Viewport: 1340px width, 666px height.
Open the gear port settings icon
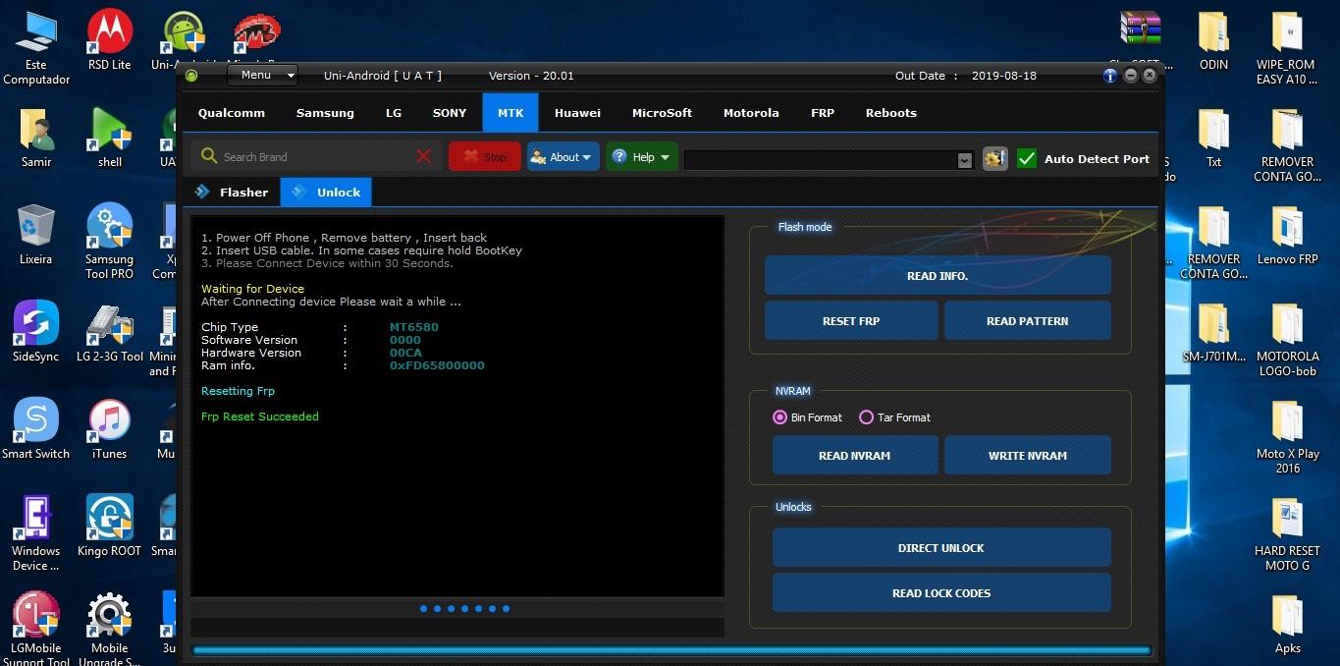coord(994,158)
